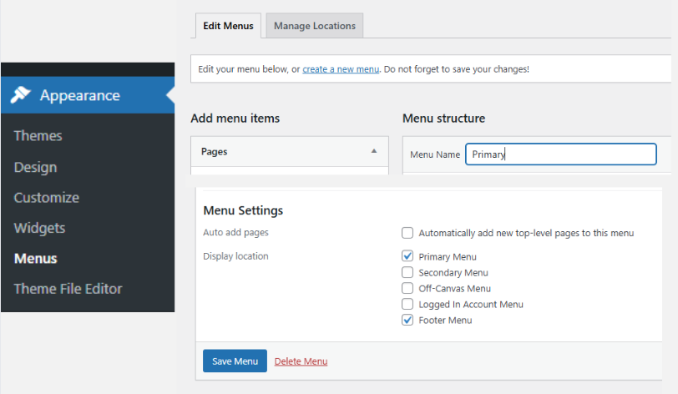Screen dimensions: 678x394
Task: Uncheck the Footer Menu display location
Action: [x=407, y=320]
